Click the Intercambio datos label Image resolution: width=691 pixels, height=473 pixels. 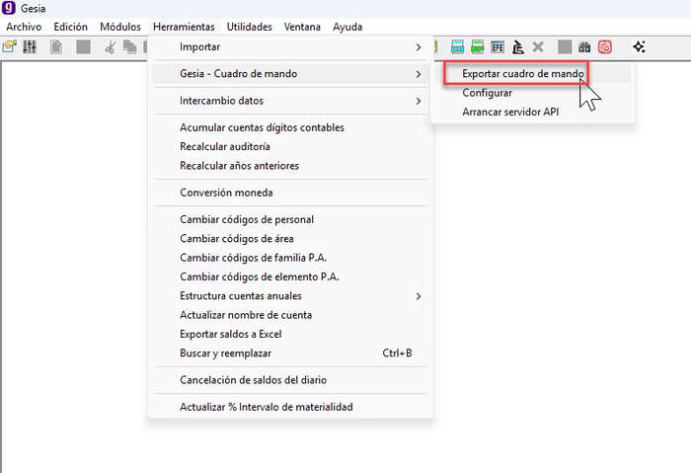[221, 101]
